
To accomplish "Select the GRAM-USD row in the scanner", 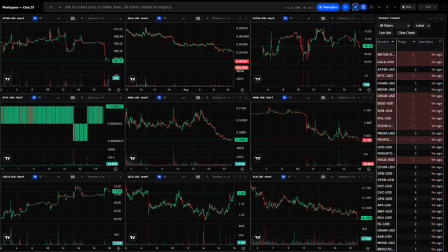I will tap(410, 230).
